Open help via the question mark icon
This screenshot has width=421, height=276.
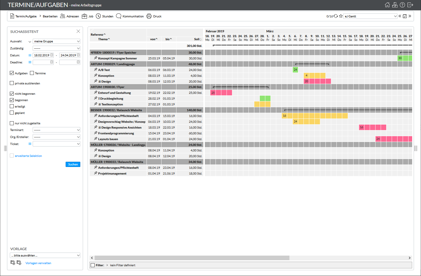pyautogui.click(x=402, y=5)
